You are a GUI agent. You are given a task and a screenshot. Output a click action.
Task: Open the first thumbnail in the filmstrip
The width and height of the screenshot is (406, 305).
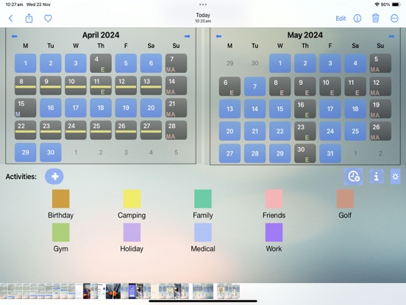pos(4,291)
